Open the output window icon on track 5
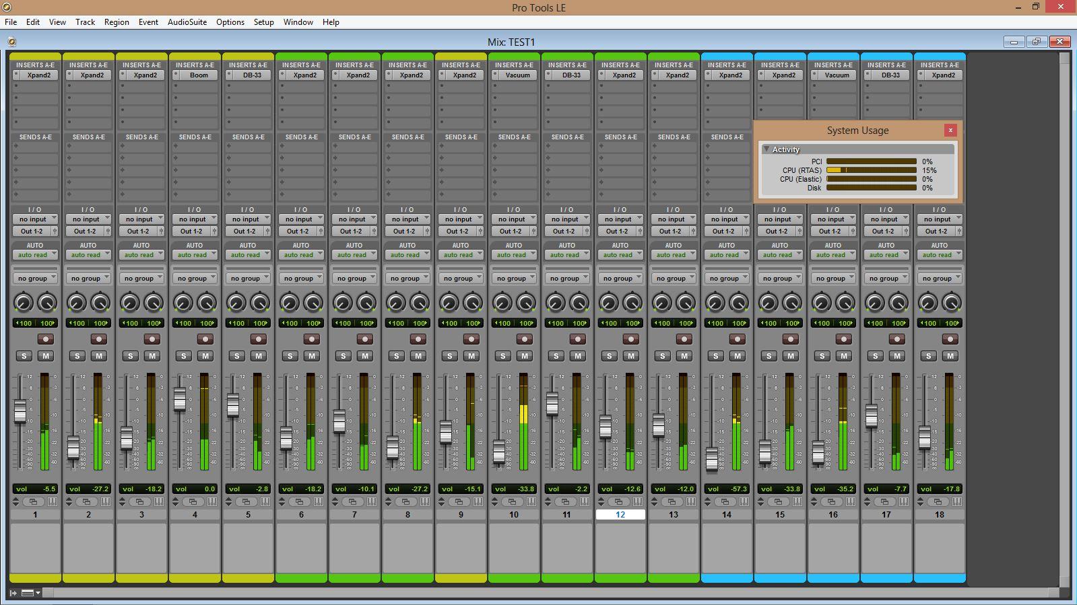This screenshot has height=605, width=1077. point(247,502)
